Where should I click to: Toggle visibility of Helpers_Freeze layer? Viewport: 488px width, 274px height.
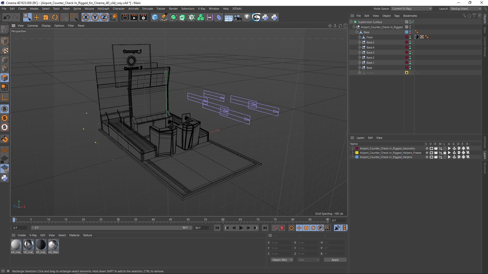click(x=431, y=153)
